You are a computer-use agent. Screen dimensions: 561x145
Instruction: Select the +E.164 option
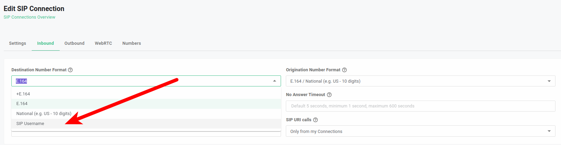tap(146, 94)
